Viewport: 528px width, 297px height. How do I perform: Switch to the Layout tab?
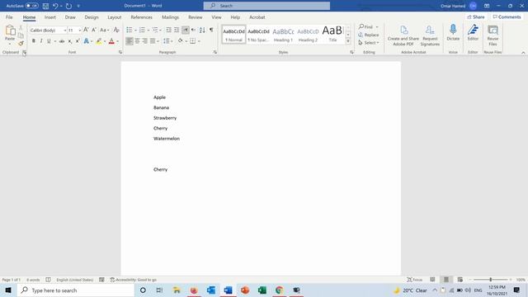click(114, 17)
